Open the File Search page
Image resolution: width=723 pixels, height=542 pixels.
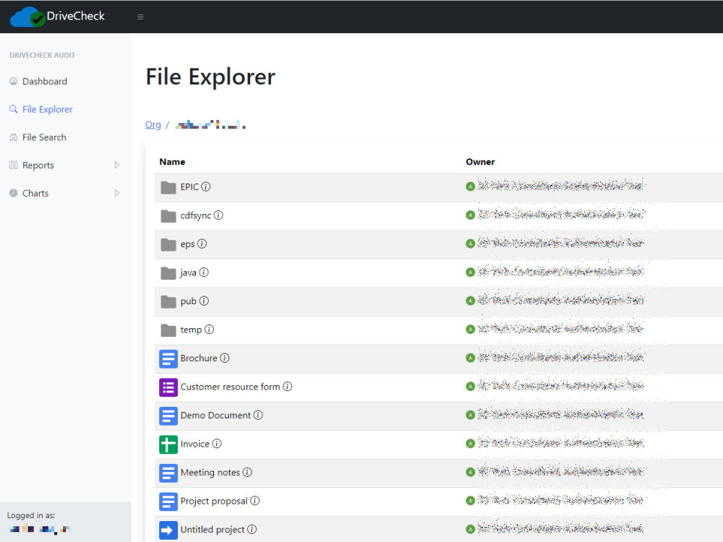point(44,137)
